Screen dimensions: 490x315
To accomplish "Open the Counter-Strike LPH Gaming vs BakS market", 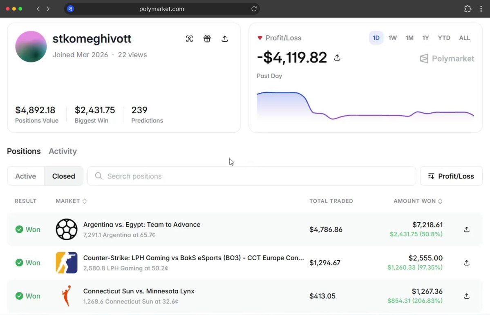I will point(193,258).
